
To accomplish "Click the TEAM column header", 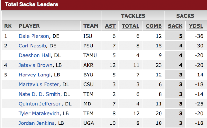I will point(91,26).
